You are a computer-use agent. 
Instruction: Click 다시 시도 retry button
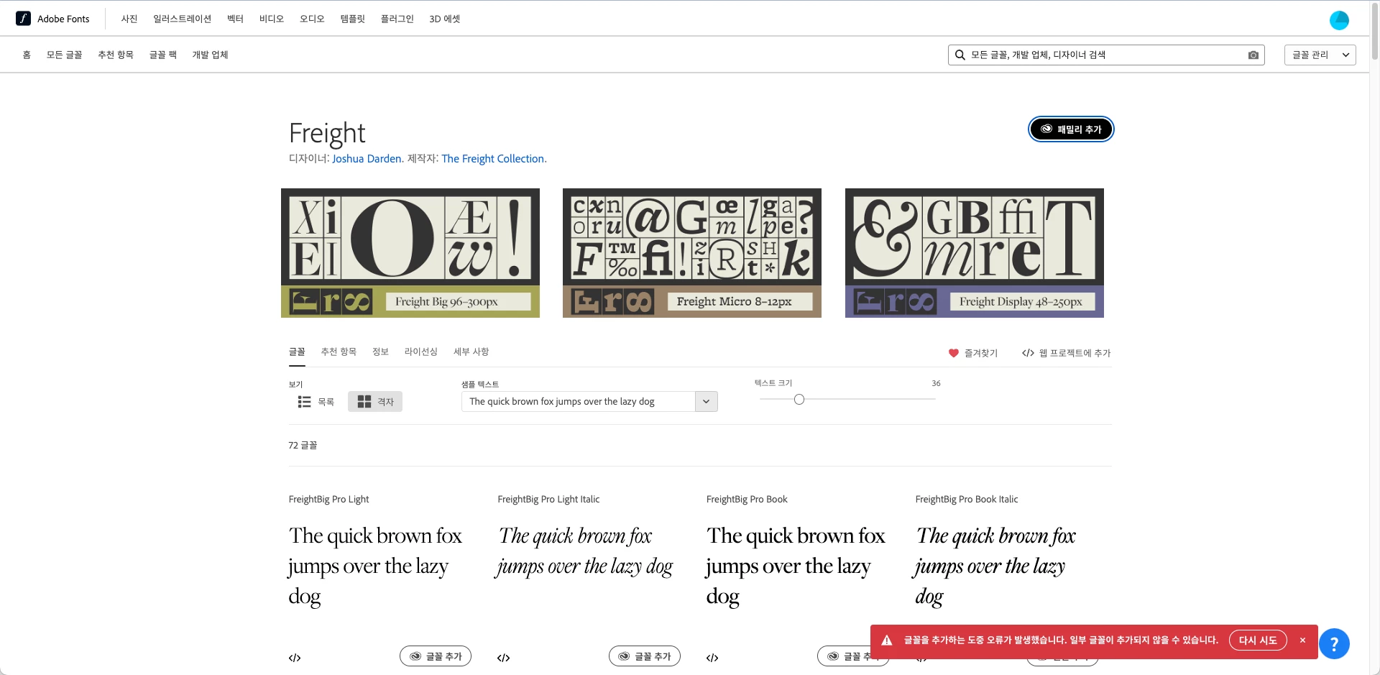pyautogui.click(x=1258, y=640)
